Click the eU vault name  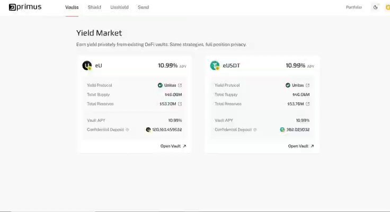(99, 66)
